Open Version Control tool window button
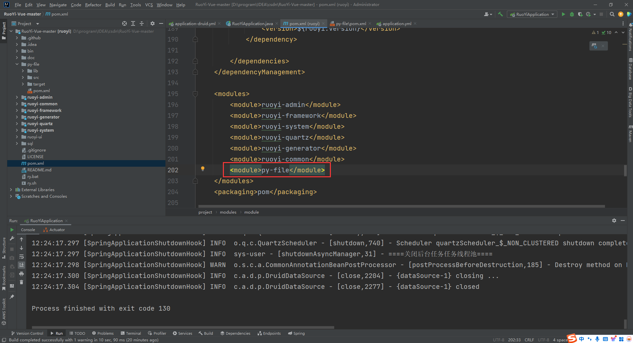Screen dimensions: 633x343 (x=27, y=333)
